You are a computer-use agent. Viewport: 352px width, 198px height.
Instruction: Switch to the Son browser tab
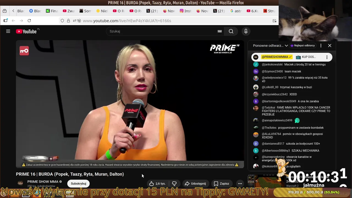pyautogui.click(x=85, y=11)
